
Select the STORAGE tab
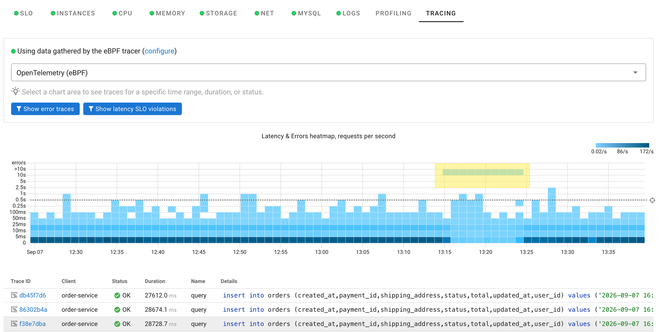[218, 13]
